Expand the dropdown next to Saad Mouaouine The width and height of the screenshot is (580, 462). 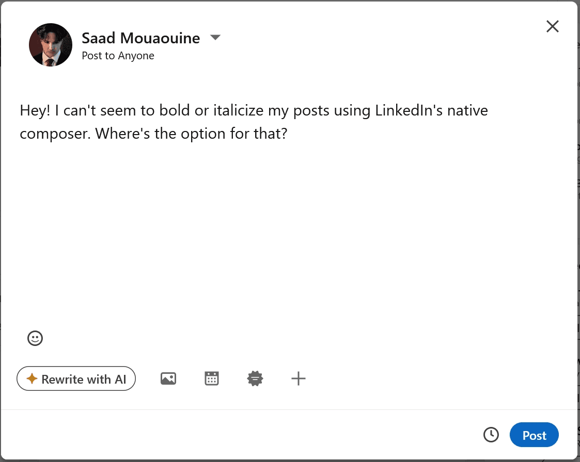[215, 37]
